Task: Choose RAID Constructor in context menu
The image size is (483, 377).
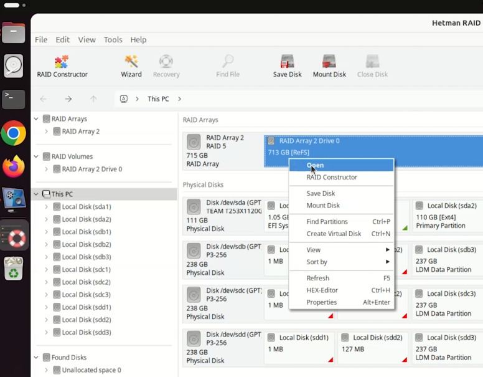Action: [x=341, y=177]
